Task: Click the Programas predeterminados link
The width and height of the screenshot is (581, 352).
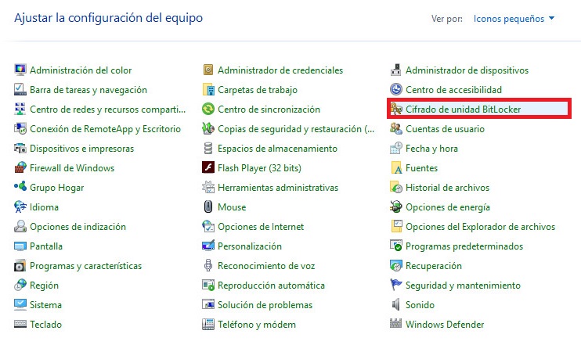Action: click(464, 246)
